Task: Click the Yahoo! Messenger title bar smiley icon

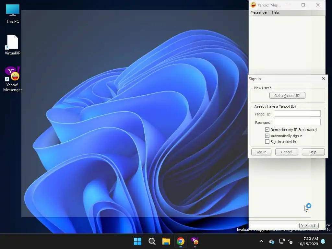Action: tap(253, 5)
